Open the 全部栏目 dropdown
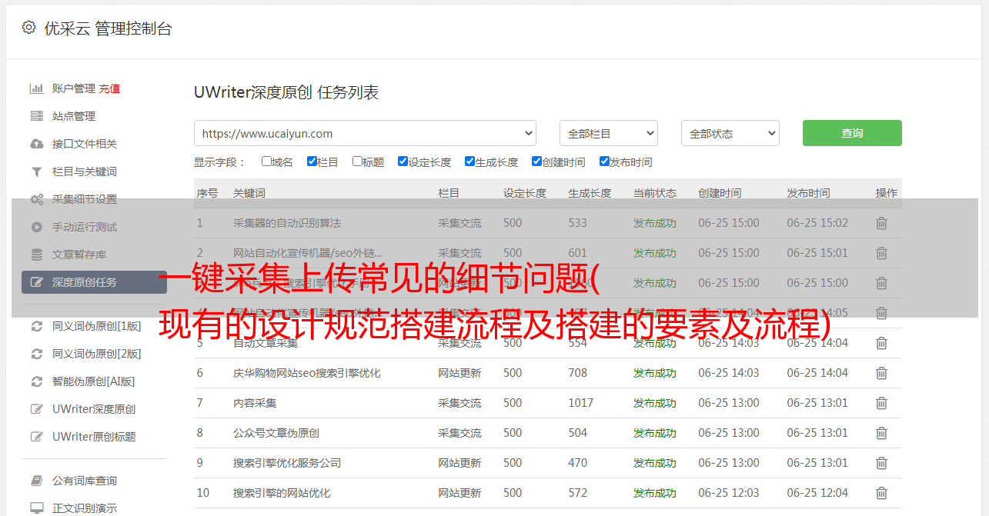Screen dimensions: 989x516 point(609,133)
